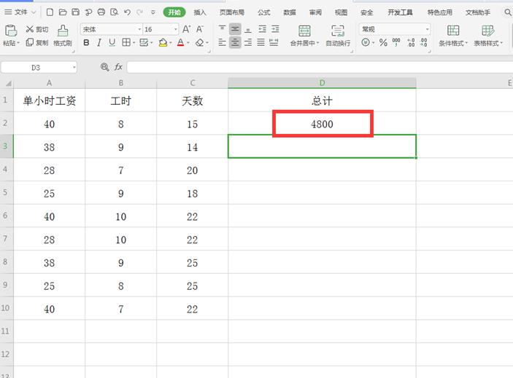Switch to the Page Layout (页面布局) tab

tap(231, 12)
